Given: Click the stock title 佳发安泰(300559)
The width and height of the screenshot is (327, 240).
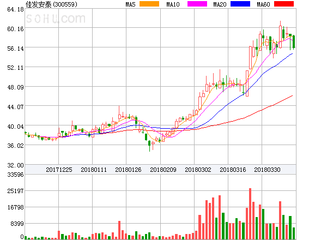Looking at the screenshot, I should [51, 4].
